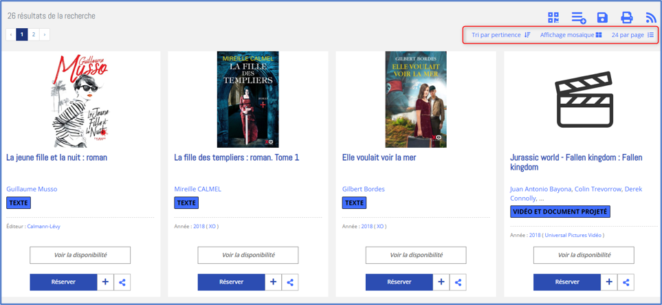Open the La fille des Templiers cover image

click(x=248, y=100)
